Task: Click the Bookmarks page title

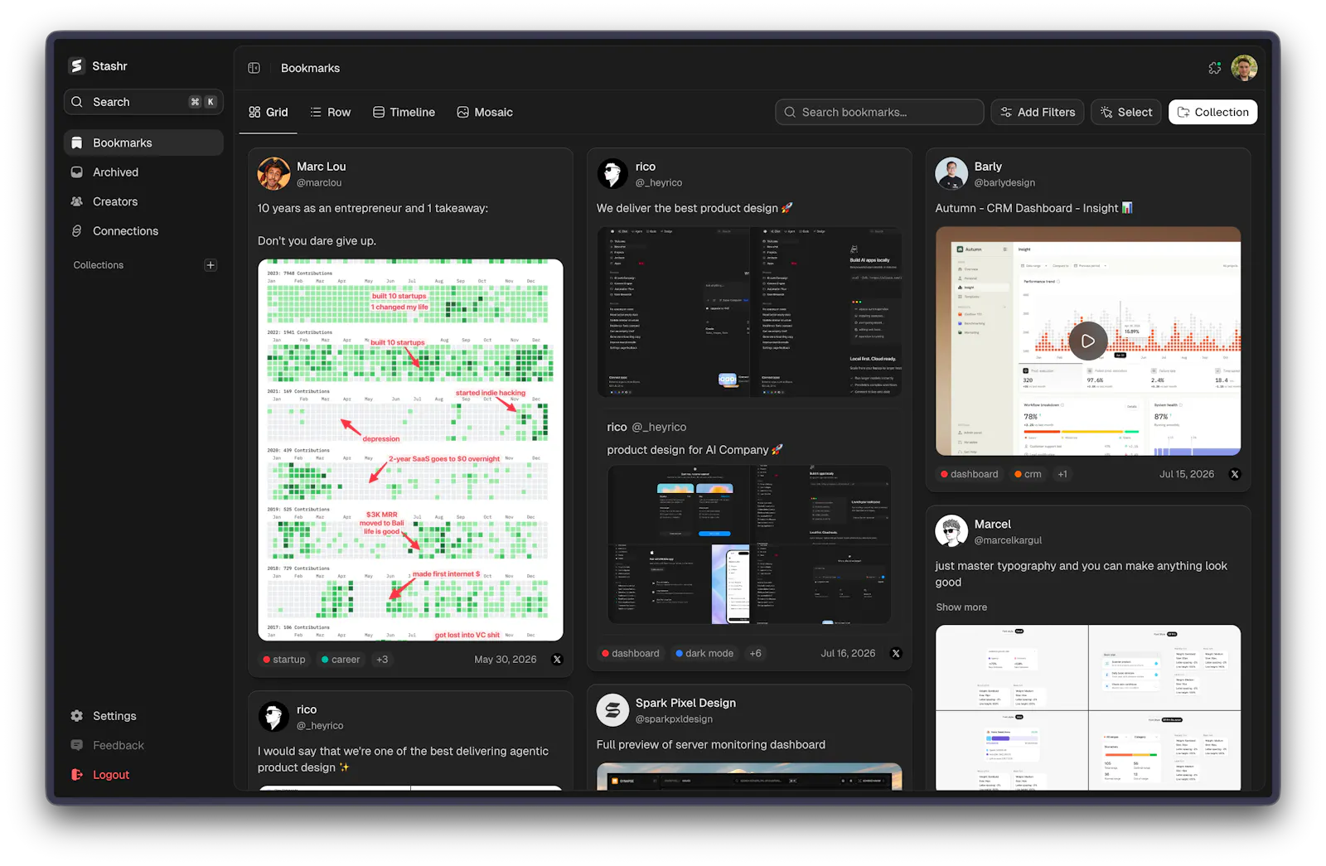Action: point(310,68)
